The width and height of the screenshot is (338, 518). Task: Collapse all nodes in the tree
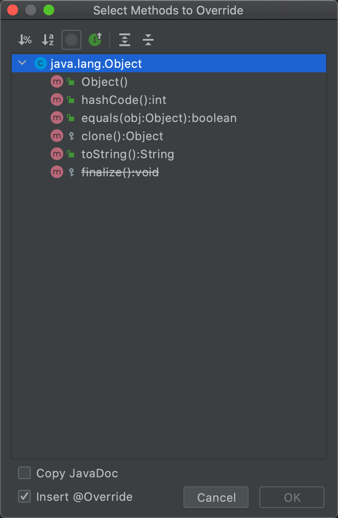pyautogui.click(x=148, y=40)
